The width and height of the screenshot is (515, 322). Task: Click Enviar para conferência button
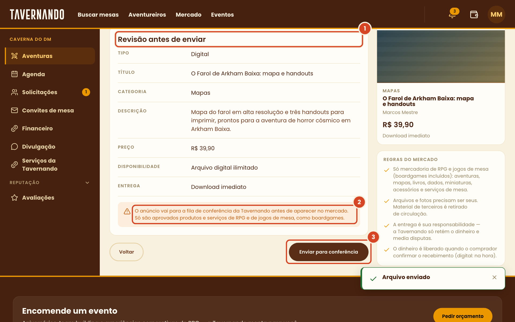point(329,252)
